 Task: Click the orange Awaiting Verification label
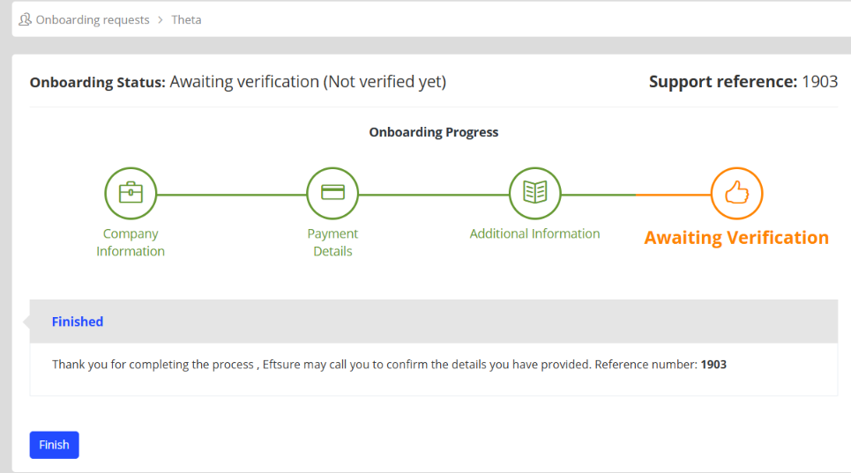(x=736, y=238)
